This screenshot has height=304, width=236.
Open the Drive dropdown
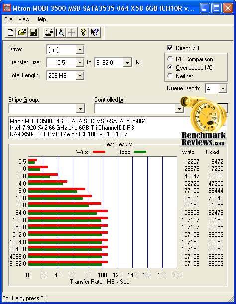click(80, 50)
